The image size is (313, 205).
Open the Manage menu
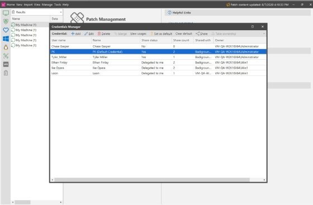(x=47, y=4)
